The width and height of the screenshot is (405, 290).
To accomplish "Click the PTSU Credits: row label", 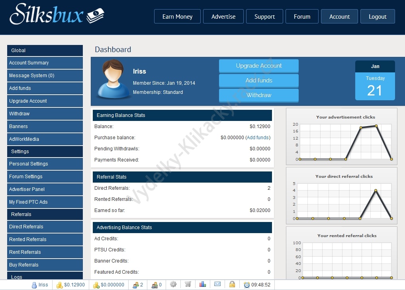I will [x=110, y=250].
